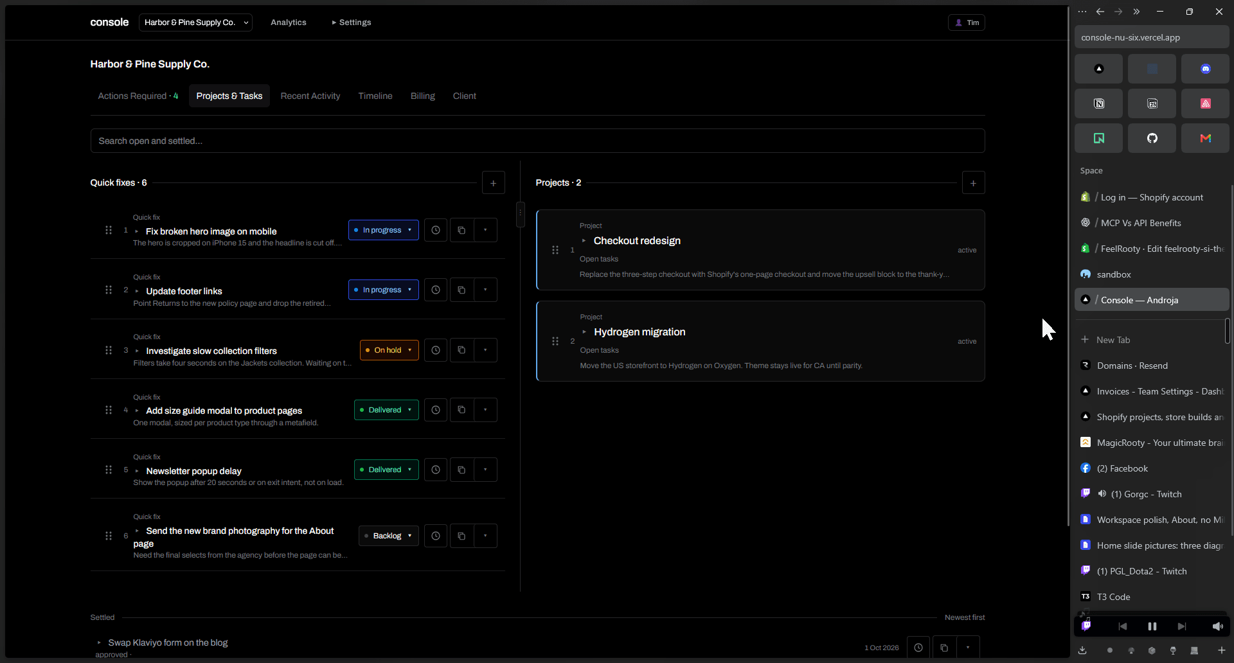
Task: Open Delivered status for Add size guide modal
Action: click(386, 410)
